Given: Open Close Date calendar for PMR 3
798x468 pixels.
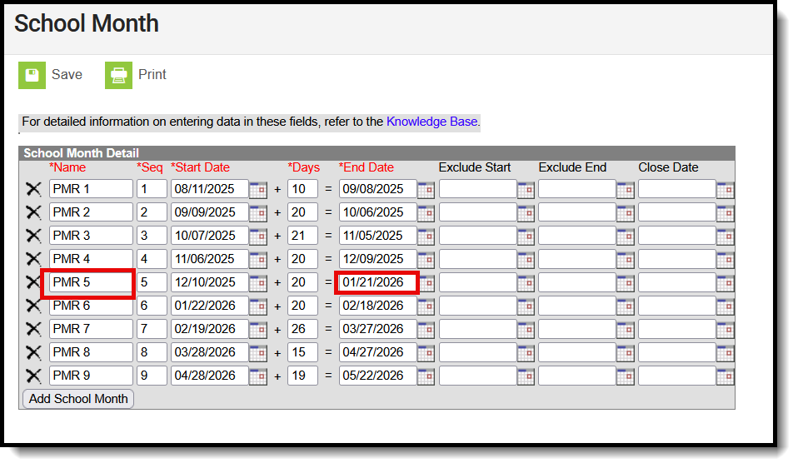Looking at the screenshot, I should [726, 236].
